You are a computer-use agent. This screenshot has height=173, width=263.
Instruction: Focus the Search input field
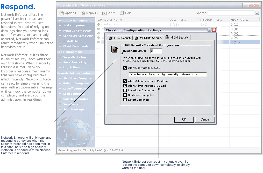point(231,13)
